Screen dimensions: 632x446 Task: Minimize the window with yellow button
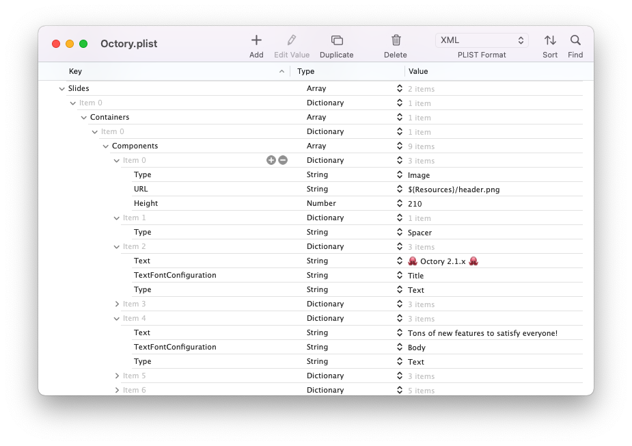tap(70, 44)
